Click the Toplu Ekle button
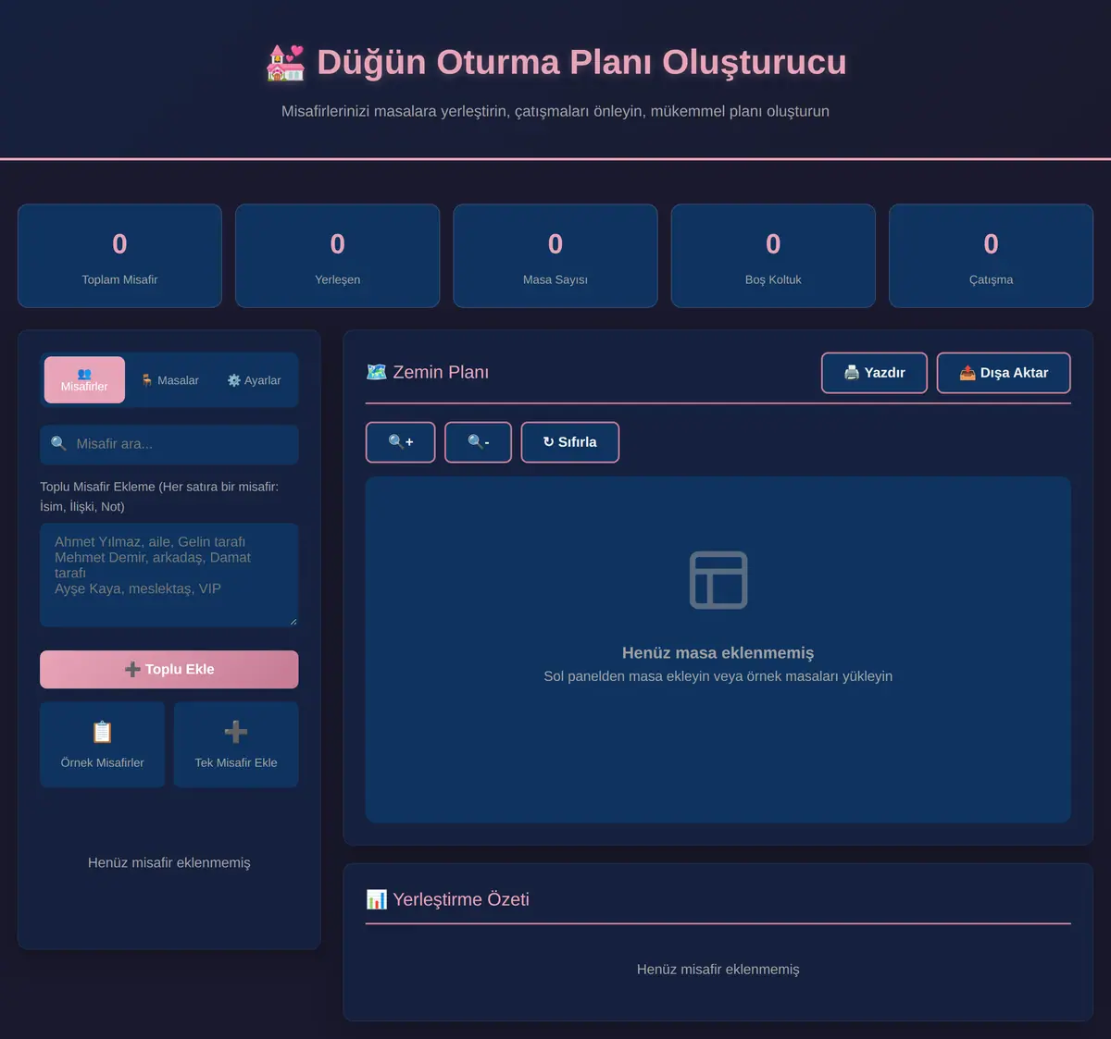This screenshot has width=1111, height=1039. tap(169, 669)
